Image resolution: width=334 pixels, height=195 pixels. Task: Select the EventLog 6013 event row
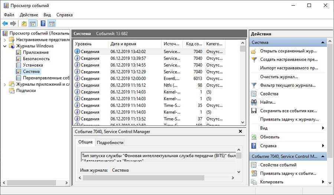pos(148,79)
